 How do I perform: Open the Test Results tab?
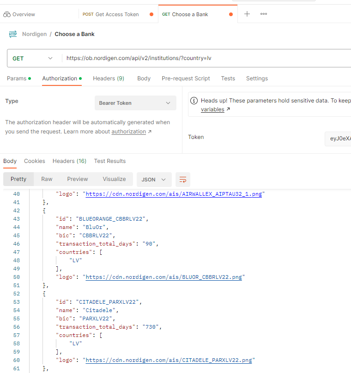(x=110, y=161)
